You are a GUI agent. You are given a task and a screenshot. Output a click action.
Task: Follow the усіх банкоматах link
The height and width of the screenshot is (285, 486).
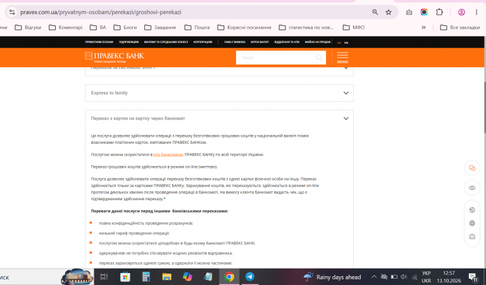point(168,155)
